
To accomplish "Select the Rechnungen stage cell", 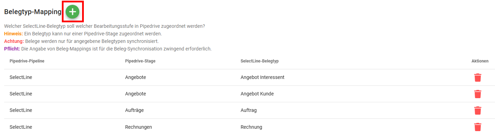I will click(138, 127).
